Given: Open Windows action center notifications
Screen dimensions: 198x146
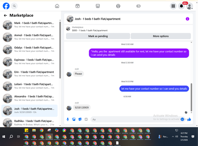Looking at the screenshot, I should pyautogui.click(x=193, y=137).
